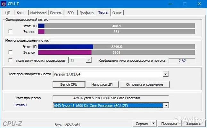207x128 pixels.
Task: Click Отправка и сравнение button
Action: click(x=145, y=84)
